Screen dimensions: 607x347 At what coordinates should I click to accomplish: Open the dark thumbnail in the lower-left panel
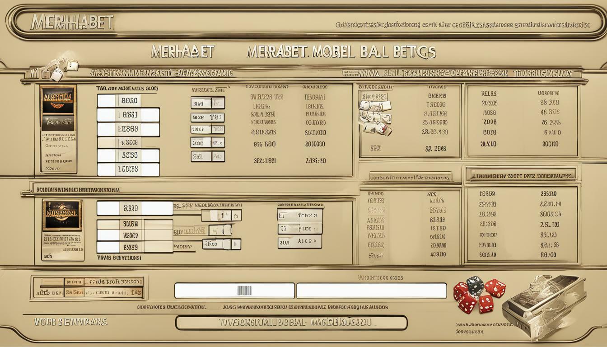pyautogui.click(x=63, y=215)
